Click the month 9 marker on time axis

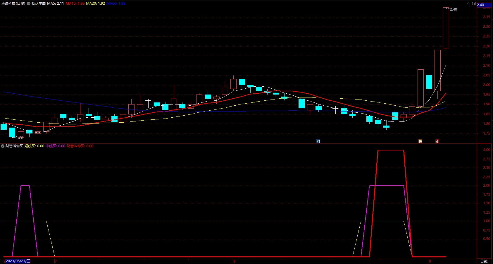430,261
